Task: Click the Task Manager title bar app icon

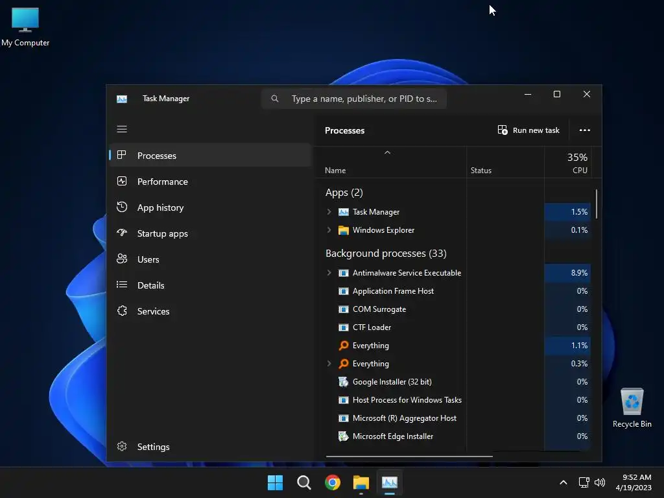Action: click(122, 99)
